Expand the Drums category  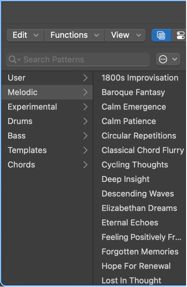point(85,121)
